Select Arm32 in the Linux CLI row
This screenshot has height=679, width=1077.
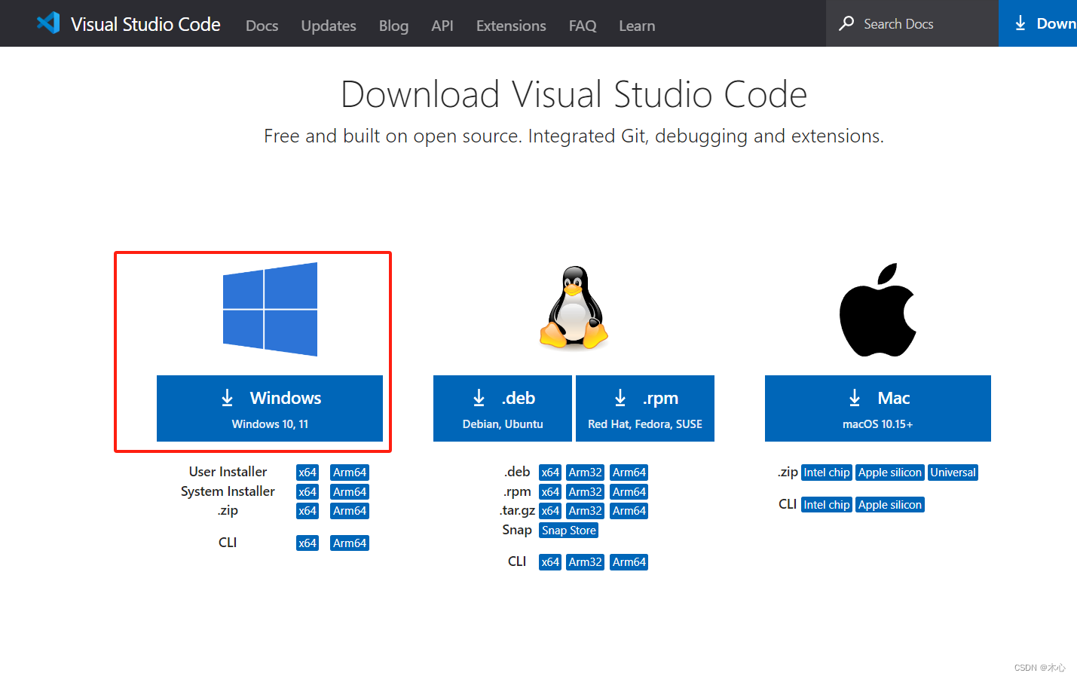click(x=586, y=562)
